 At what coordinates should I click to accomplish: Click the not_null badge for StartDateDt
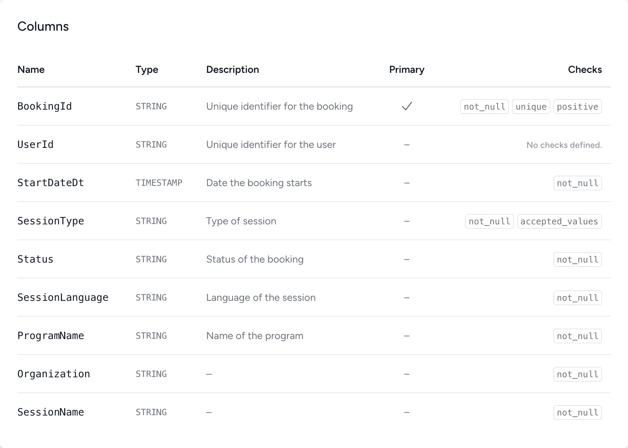click(x=577, y=183)
